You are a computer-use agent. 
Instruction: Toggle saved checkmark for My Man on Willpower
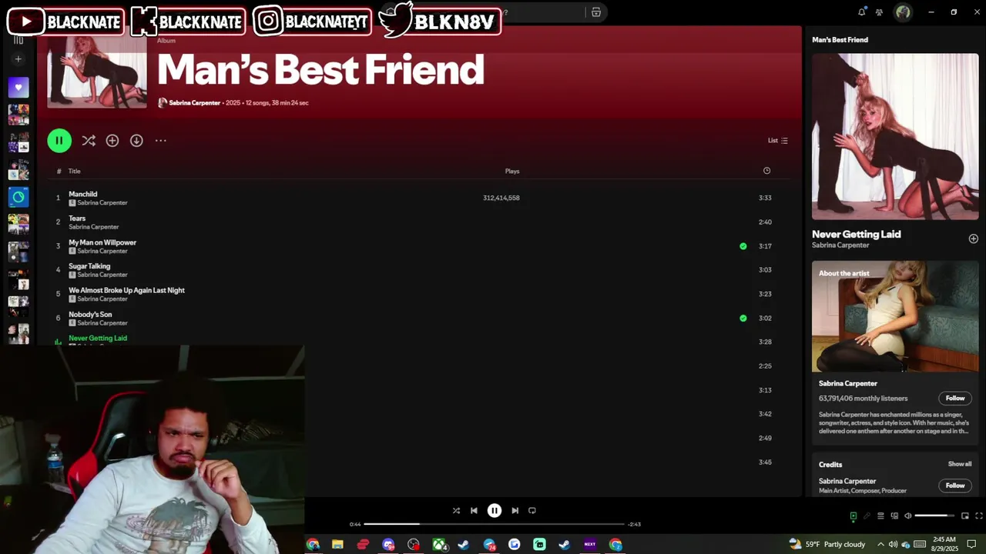pos(743,246)
